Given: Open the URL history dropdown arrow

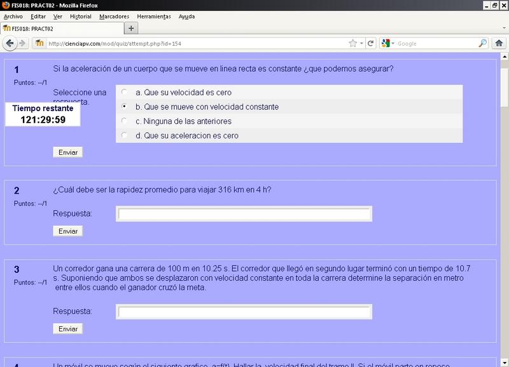Looking at the screenshot, I should [361, 43].
